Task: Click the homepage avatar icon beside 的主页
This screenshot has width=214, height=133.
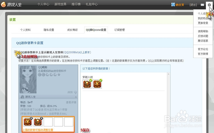Action: [x=173, y=5]
